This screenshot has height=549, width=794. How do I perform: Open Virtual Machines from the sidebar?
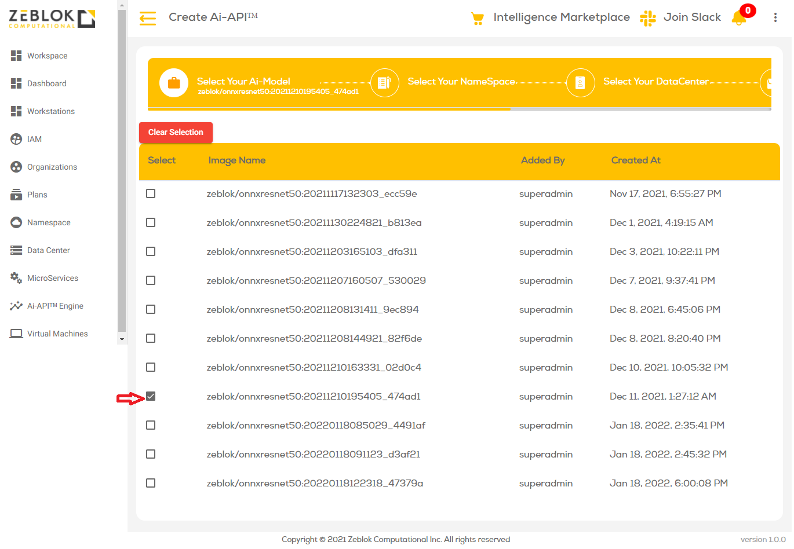click(57, 334)
